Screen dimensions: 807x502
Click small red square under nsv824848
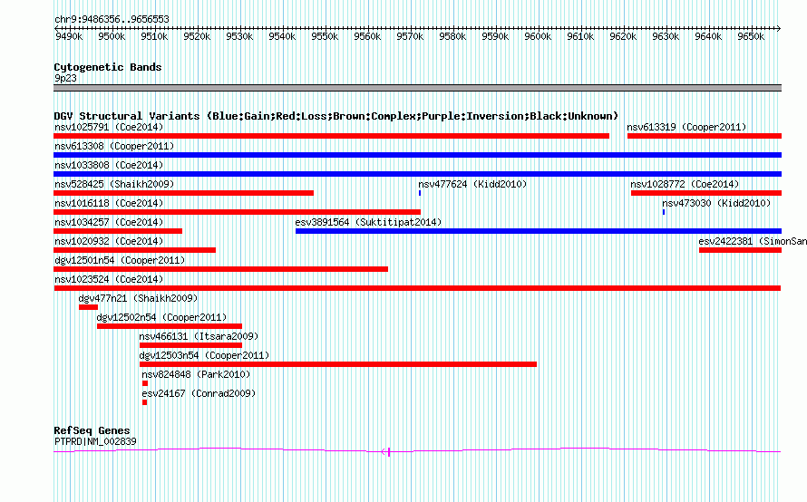(145, 383)
